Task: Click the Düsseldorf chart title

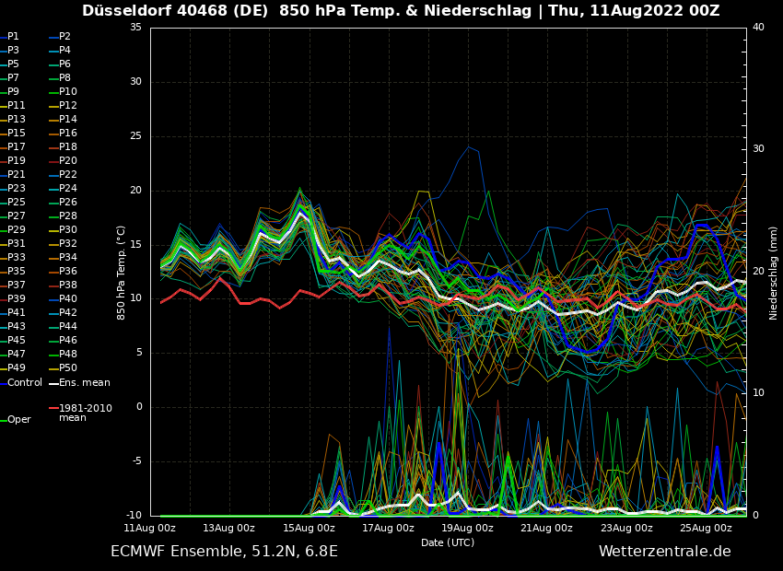Action: 401,11
